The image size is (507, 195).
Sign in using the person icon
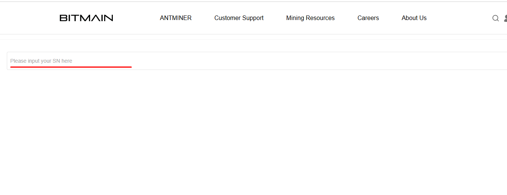[505, 18]
